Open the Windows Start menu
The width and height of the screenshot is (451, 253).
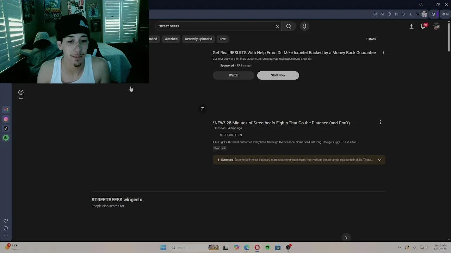(x=163, y=247)
